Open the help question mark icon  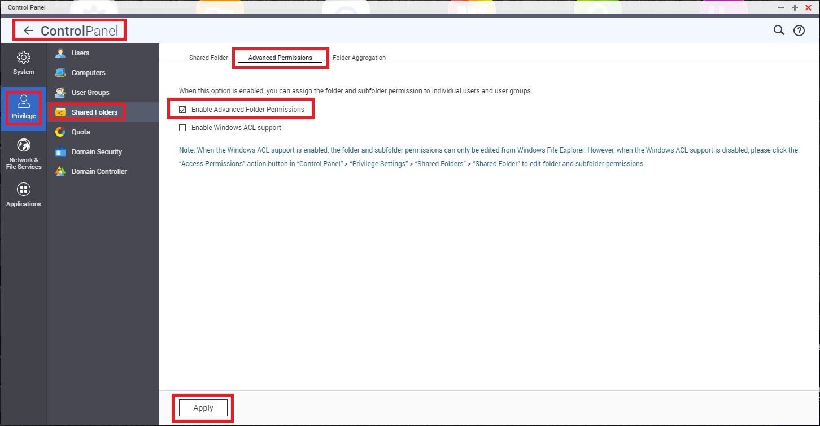799,31
